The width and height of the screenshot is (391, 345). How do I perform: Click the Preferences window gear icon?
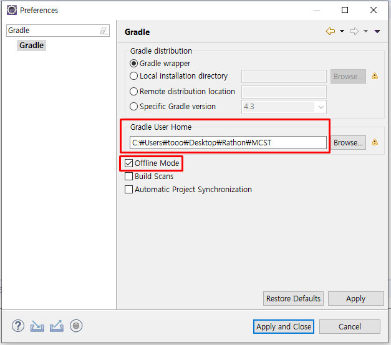(11, 10)
